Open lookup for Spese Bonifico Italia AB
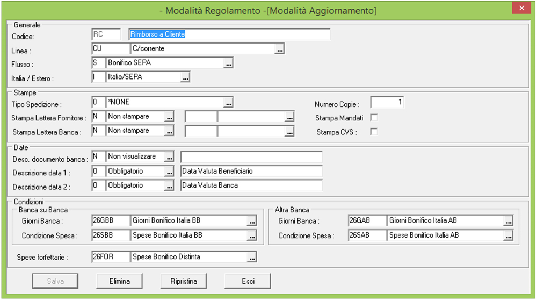The height and width of the screenshot is (300, 537). (x=508, y=235)
